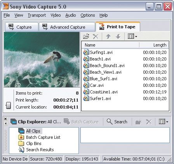Screen dimensions: 174x164
Task: Open the File menu
Action: pos(7,15)
